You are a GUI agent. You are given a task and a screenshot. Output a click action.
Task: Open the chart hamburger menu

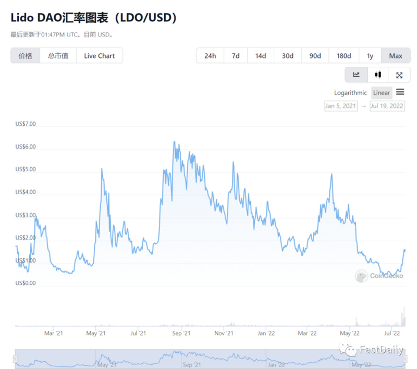click(x=399, y=92)
